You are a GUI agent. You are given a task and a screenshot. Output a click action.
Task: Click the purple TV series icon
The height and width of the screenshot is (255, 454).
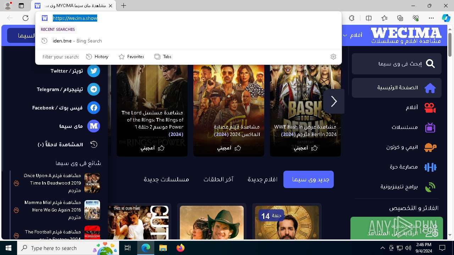tap(430, 127)
